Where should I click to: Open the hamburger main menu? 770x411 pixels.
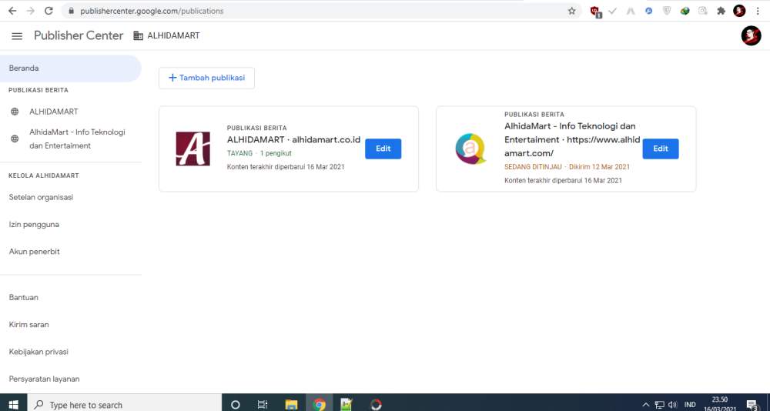17,36
